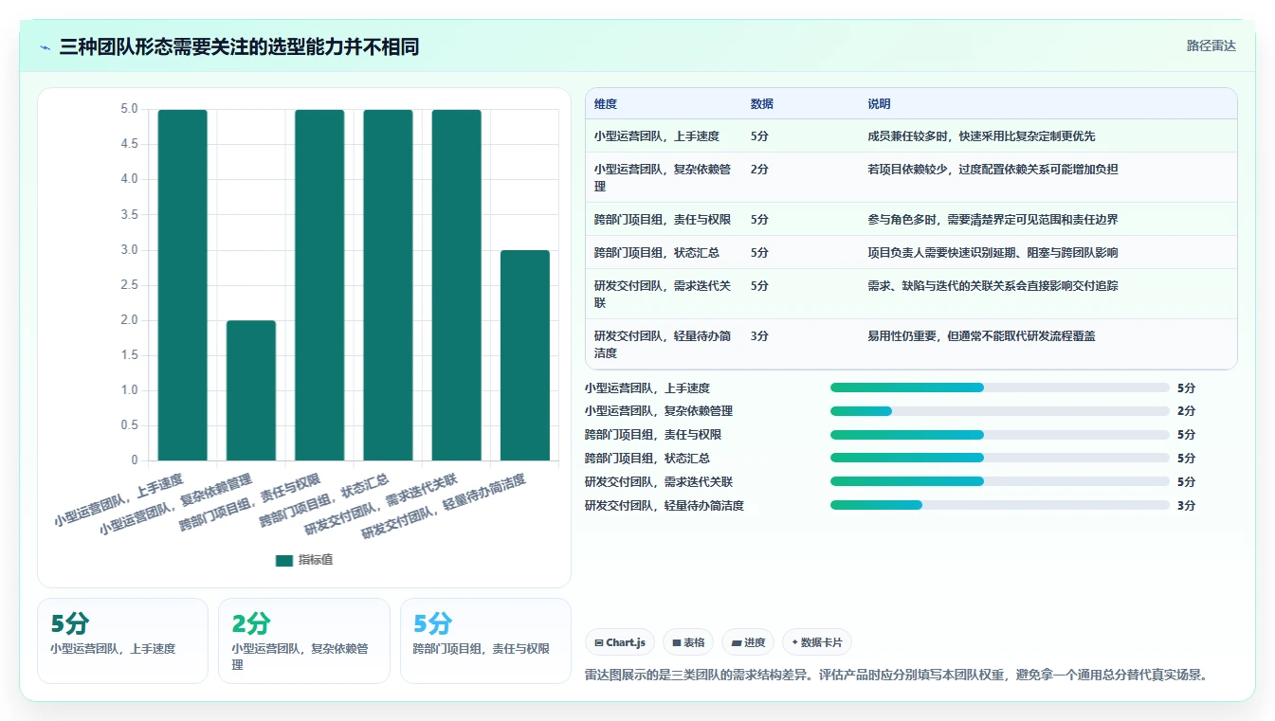
Task: Click the 研发交付团队，需求迭代关联 progress bar
Action: coord(1000,481)
